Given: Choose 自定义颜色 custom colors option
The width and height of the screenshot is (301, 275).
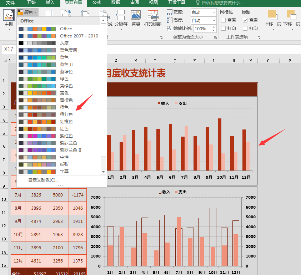Looking at the screenshot, I should pyautogui.click(x=44, y=180).
